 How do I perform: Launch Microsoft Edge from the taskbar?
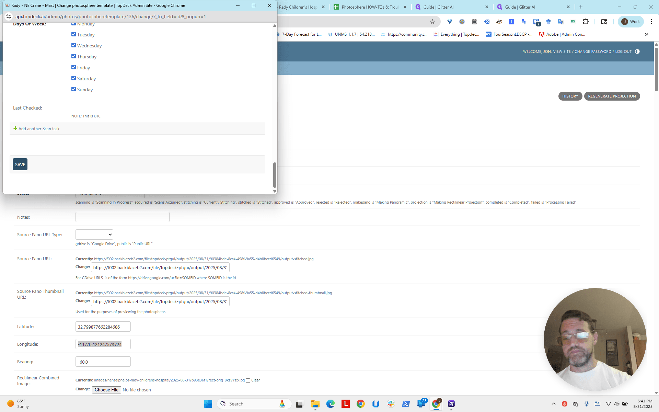[x=330, y=404]
